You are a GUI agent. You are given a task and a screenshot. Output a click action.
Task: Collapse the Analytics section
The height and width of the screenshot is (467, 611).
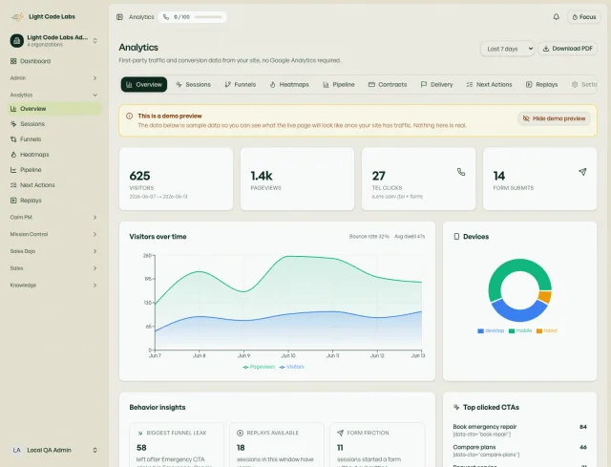53,95
